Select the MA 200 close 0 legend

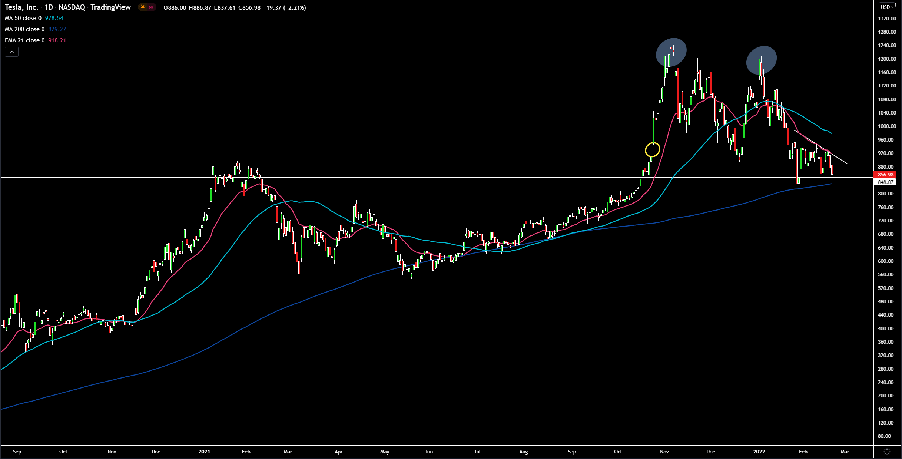pos(24,29)
